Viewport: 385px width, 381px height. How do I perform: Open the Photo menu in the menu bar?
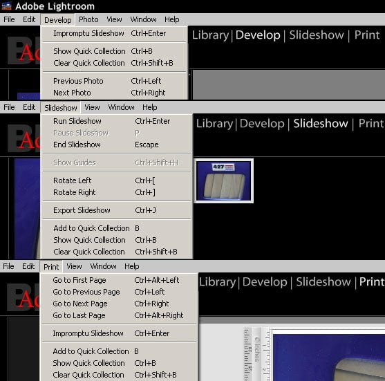(88, 19)
